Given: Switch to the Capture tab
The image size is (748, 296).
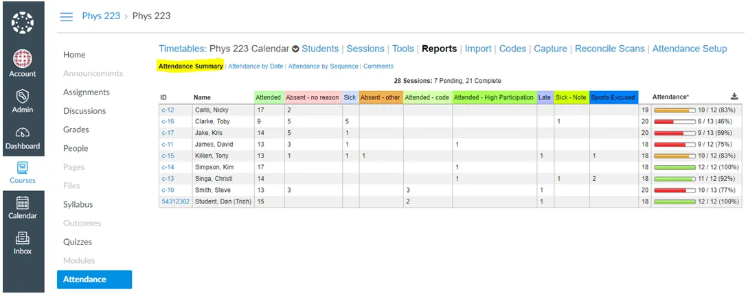Looking at the screenshot, I should [x=550, y=49].
